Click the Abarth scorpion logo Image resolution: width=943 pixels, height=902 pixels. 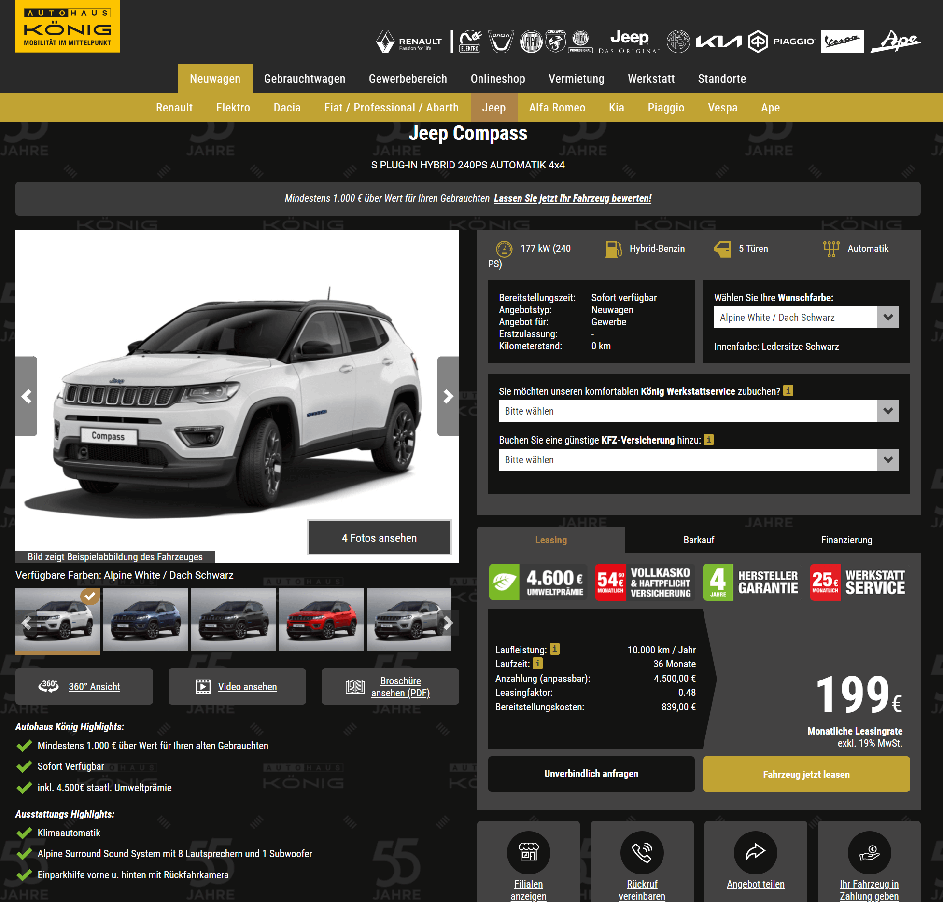coord(556,42)
